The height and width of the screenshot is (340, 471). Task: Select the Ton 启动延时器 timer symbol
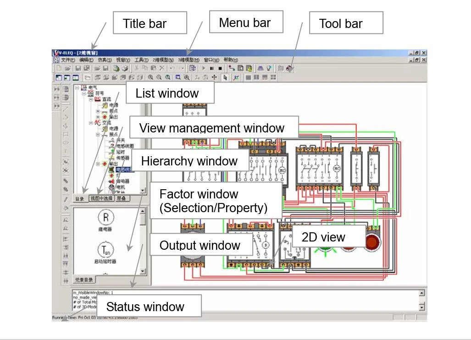coord(105,250)
